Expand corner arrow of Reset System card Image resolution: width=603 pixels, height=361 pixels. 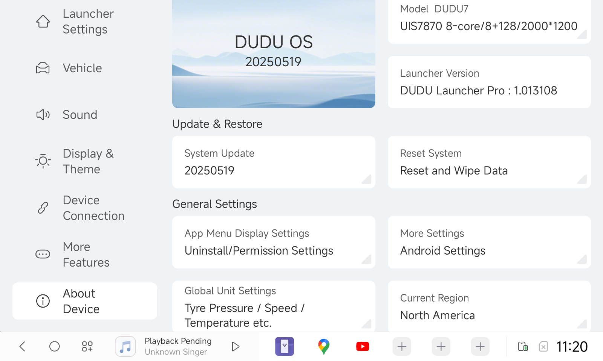tap(583, 180)
